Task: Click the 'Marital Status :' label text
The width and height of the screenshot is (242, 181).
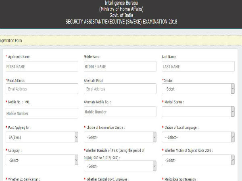Action: [x=174, y=102]
